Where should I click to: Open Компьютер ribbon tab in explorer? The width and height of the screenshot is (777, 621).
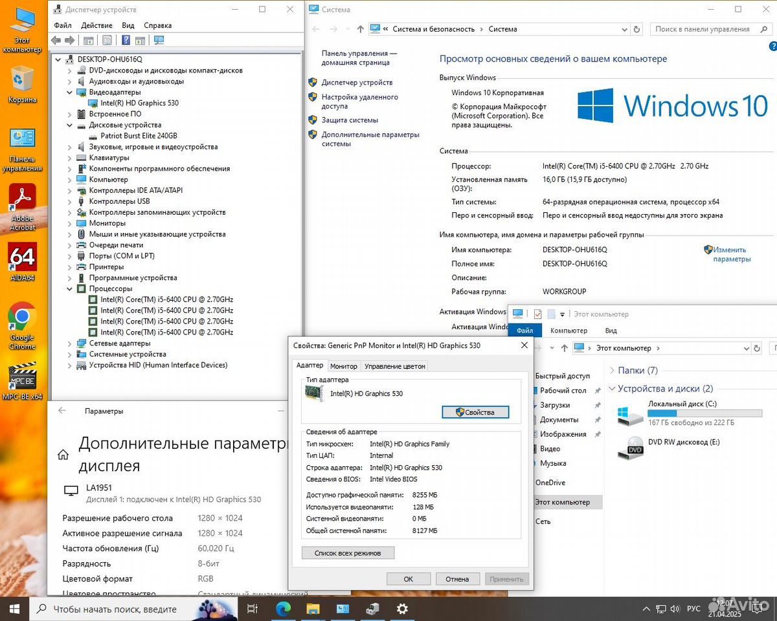569,331
